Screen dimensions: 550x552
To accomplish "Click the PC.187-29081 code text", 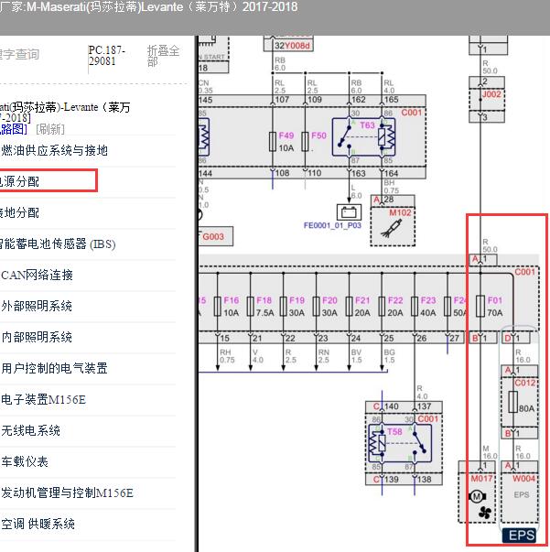I will 107,55.
